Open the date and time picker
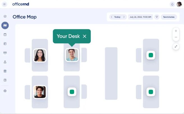The image size is (184, 114). [x=140, y=17]
